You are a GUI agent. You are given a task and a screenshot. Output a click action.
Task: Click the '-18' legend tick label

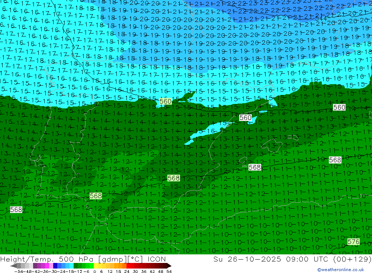tap(70, 272)
